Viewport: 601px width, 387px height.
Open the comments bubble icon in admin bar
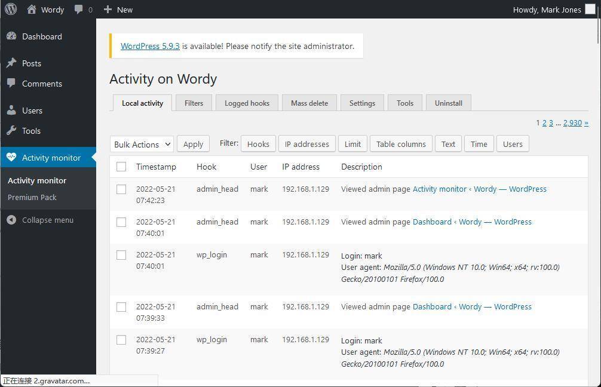click(x=79, y=9)
